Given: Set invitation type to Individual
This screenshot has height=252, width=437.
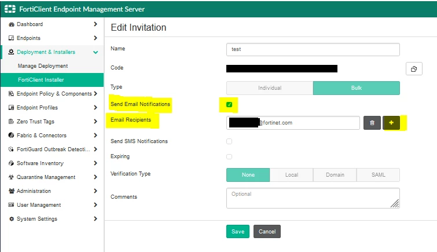Looking at the screenshot, I should (270, 88).
